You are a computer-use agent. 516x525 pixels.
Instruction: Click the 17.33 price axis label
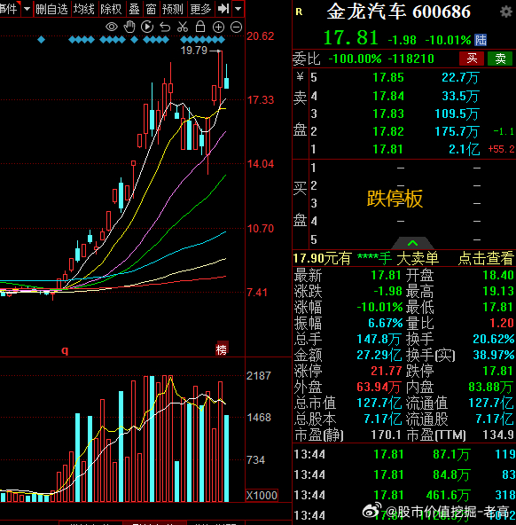click(261, 100)
